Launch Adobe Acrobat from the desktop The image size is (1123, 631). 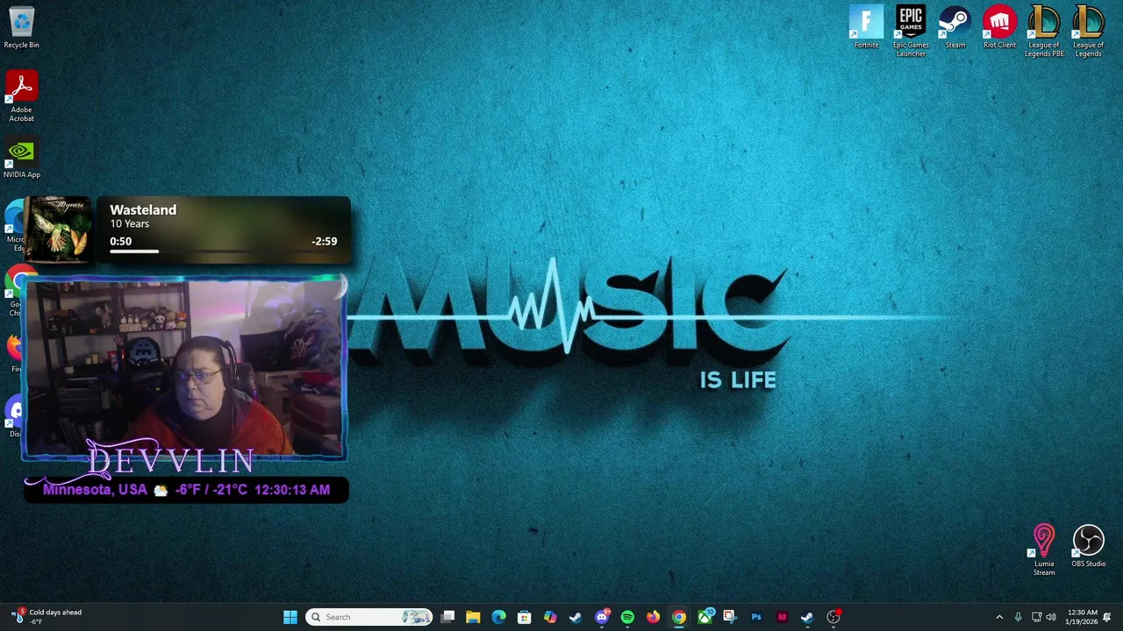21,96
